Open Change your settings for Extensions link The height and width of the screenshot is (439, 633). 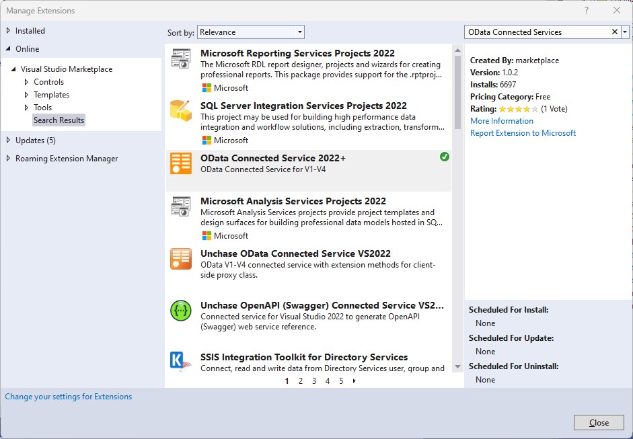(x=68, y=397)
